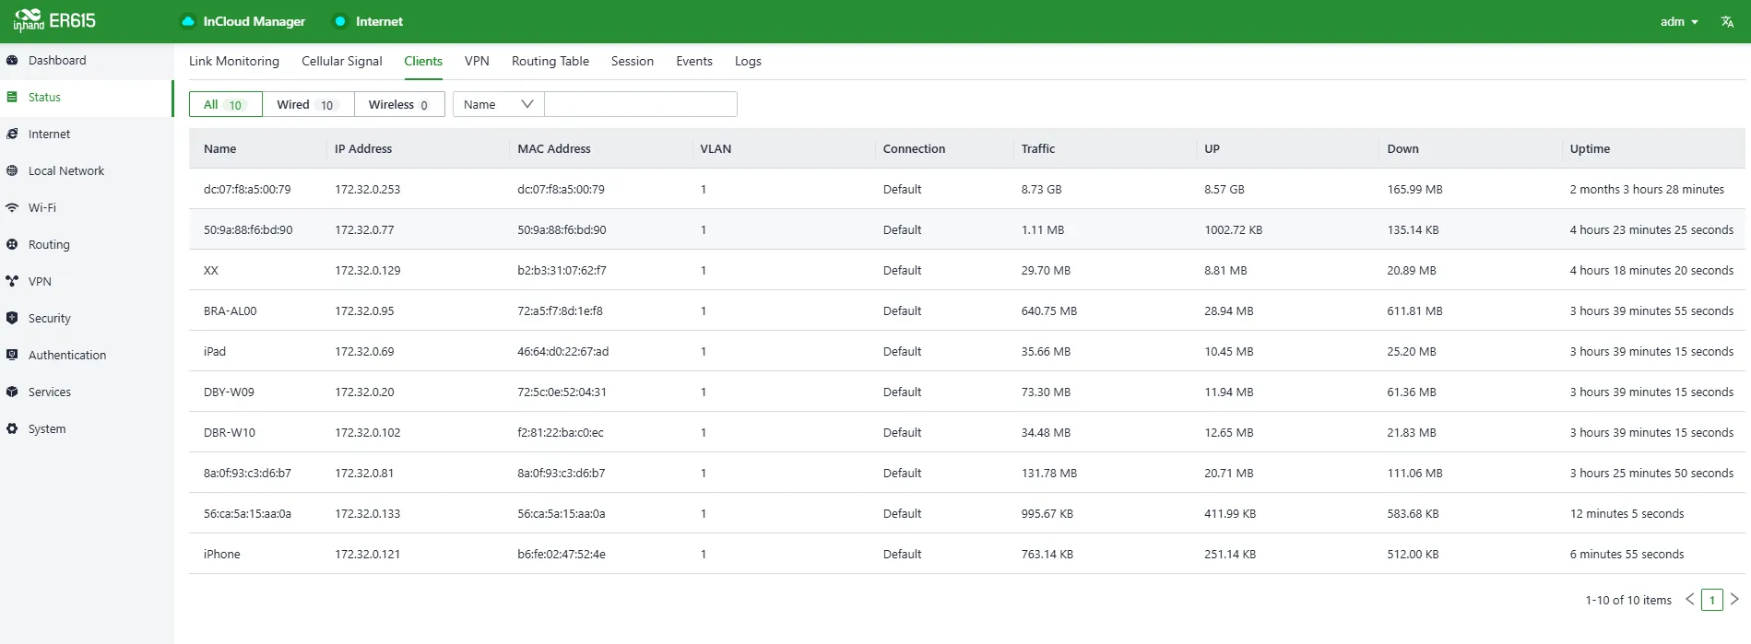
Task: Open the Name search field dropdown
Action: pos(499,104)
